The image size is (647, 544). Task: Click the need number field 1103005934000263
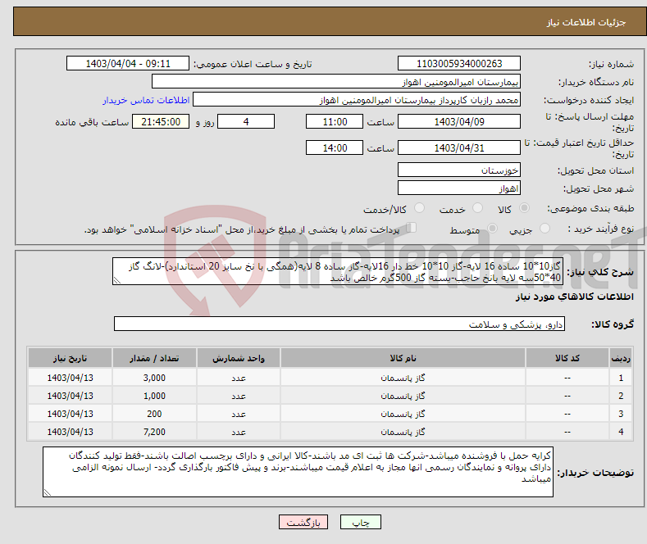pyautogui.click(x=459, y=63)
